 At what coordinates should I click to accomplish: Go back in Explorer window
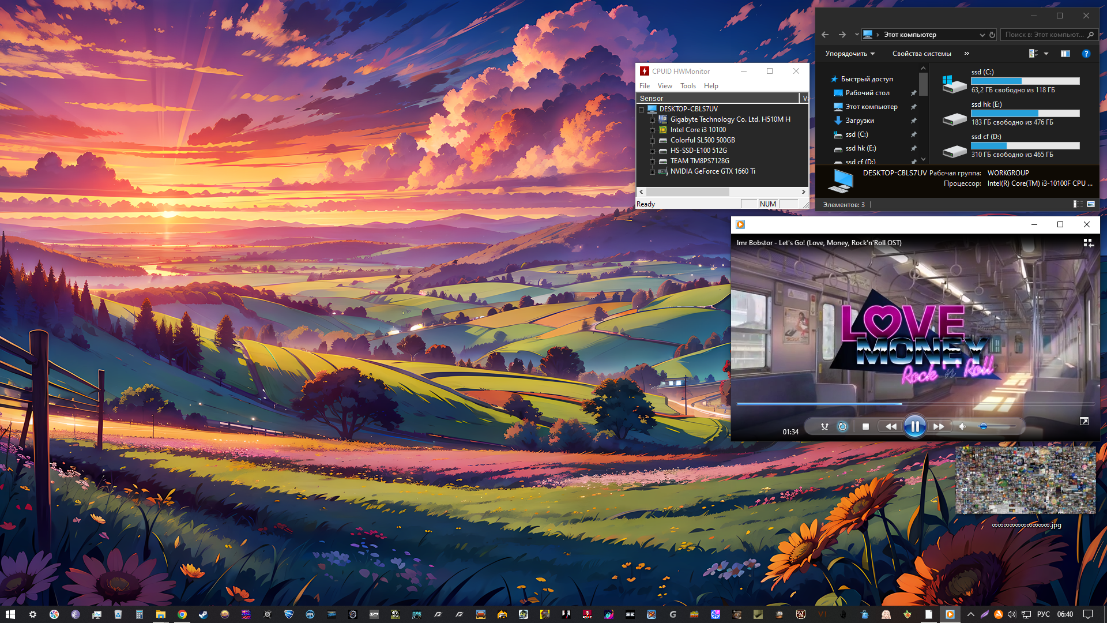[825, 35]
